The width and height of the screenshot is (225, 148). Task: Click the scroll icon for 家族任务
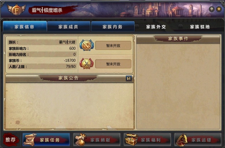tap(30, 139)
